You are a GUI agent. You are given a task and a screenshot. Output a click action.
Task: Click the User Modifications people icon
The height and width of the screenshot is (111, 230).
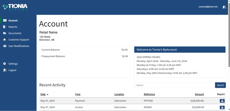(5, 46)
